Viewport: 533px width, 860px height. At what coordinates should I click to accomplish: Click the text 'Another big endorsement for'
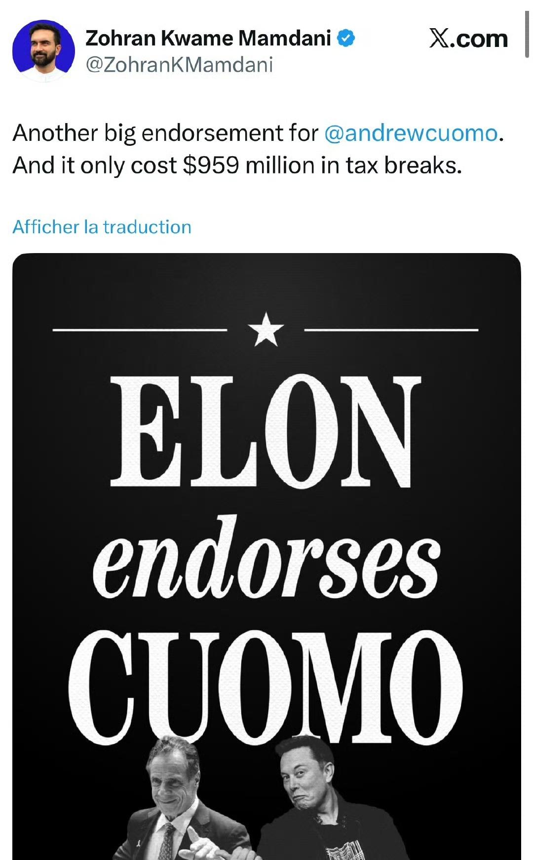pos(166,133)
